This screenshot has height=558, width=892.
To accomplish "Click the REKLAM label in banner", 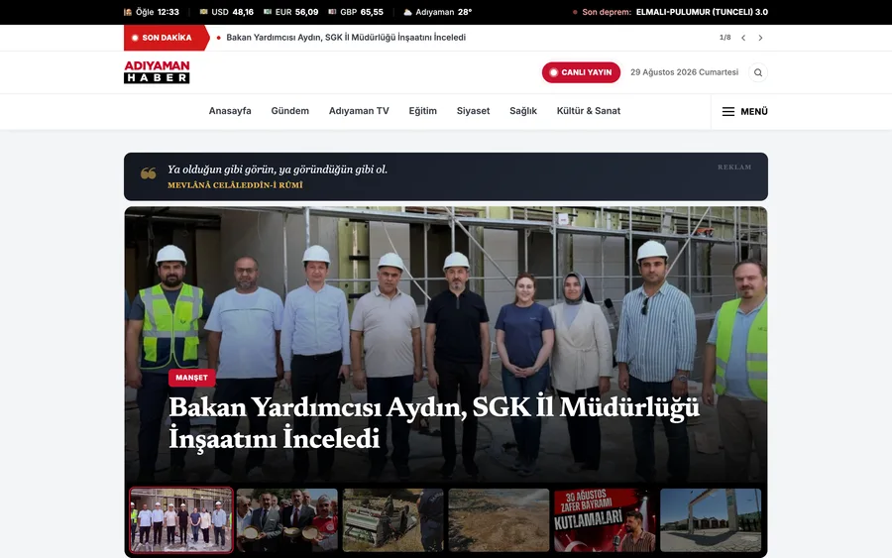I will 734,167.
